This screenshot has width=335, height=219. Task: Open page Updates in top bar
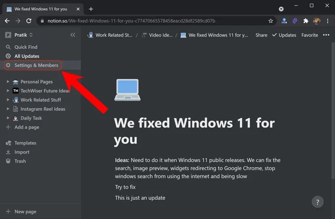click(x=284, y=35)
